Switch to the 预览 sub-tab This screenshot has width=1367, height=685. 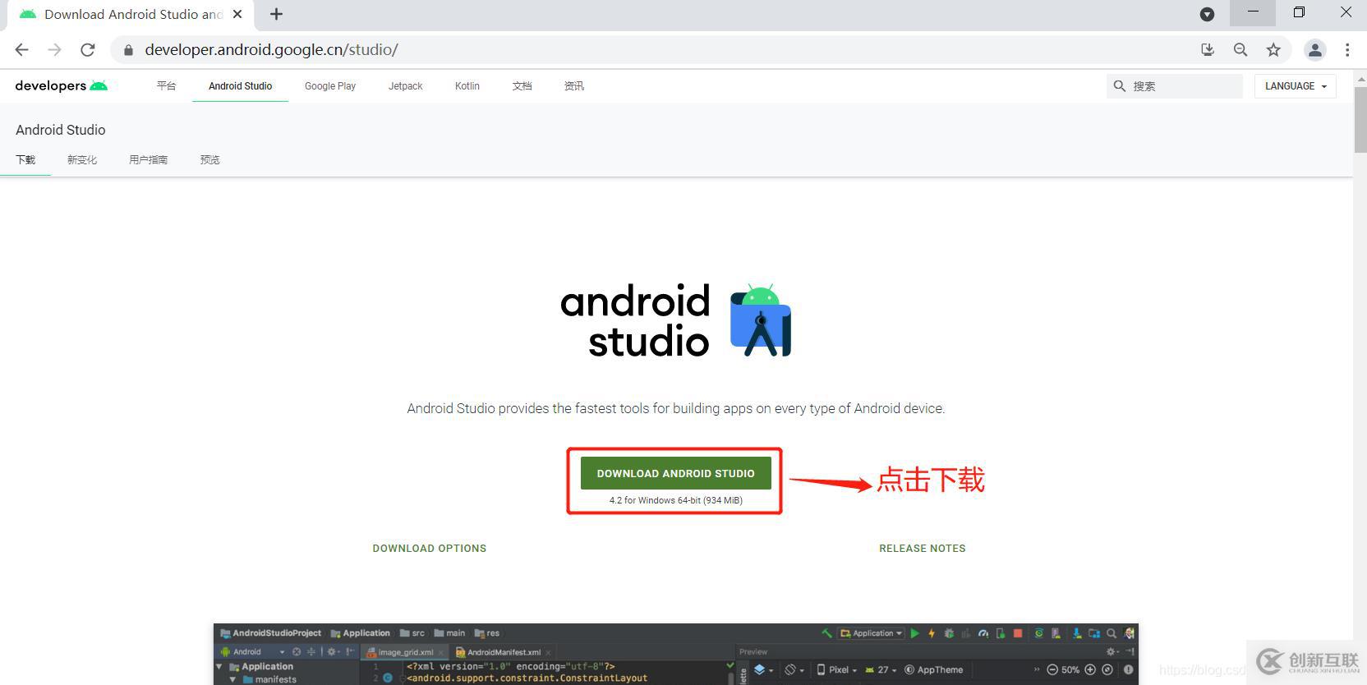[210, 159]
